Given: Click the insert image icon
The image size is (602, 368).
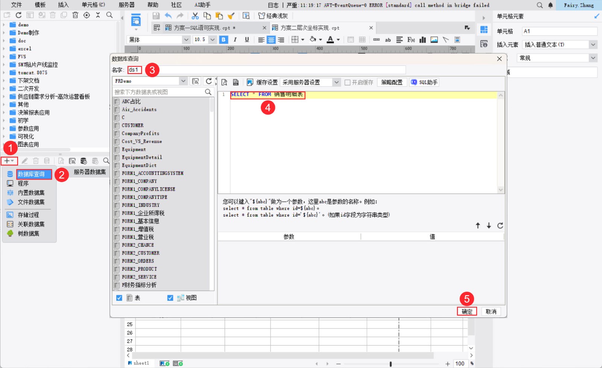Looking at the screenshot, I should pos(434,39).
